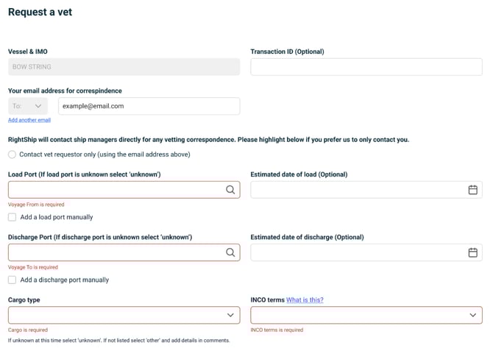Open the estimated date of discharge calendar
Viewport: 493px width, 351px height.
pos(473,252)
